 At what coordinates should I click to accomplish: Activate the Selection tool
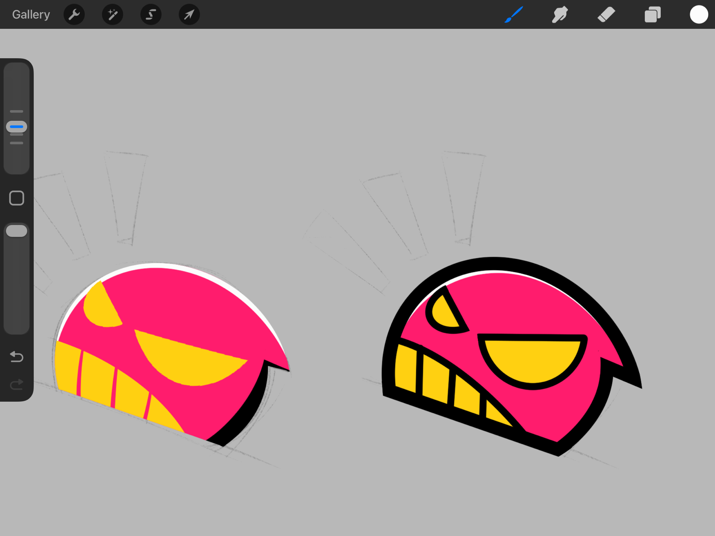pyautogui.click(x=151, y=15)
